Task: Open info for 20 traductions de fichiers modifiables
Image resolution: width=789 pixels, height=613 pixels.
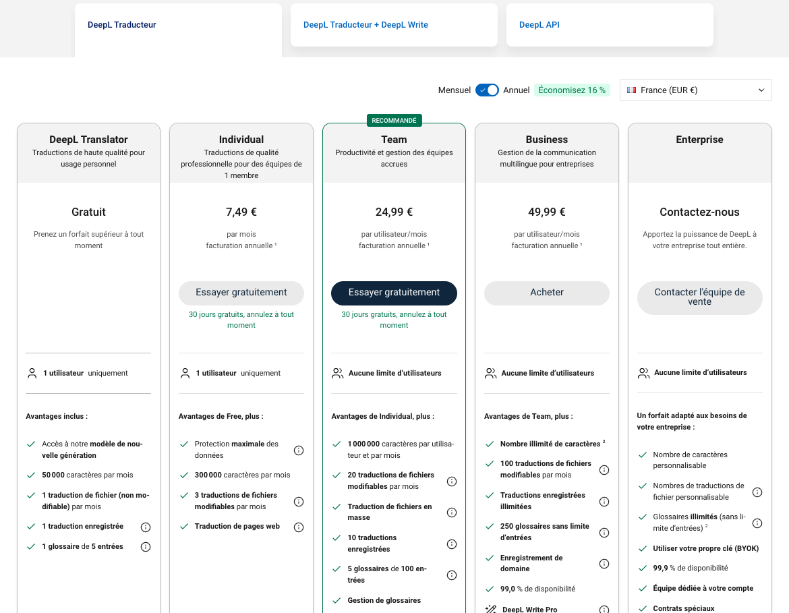Action: [x=452, y=481]
